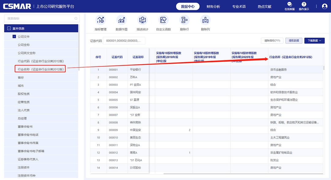Open the 操作演示 help demo icon
This screenshot has height=180, width=331.
(304, 5)
